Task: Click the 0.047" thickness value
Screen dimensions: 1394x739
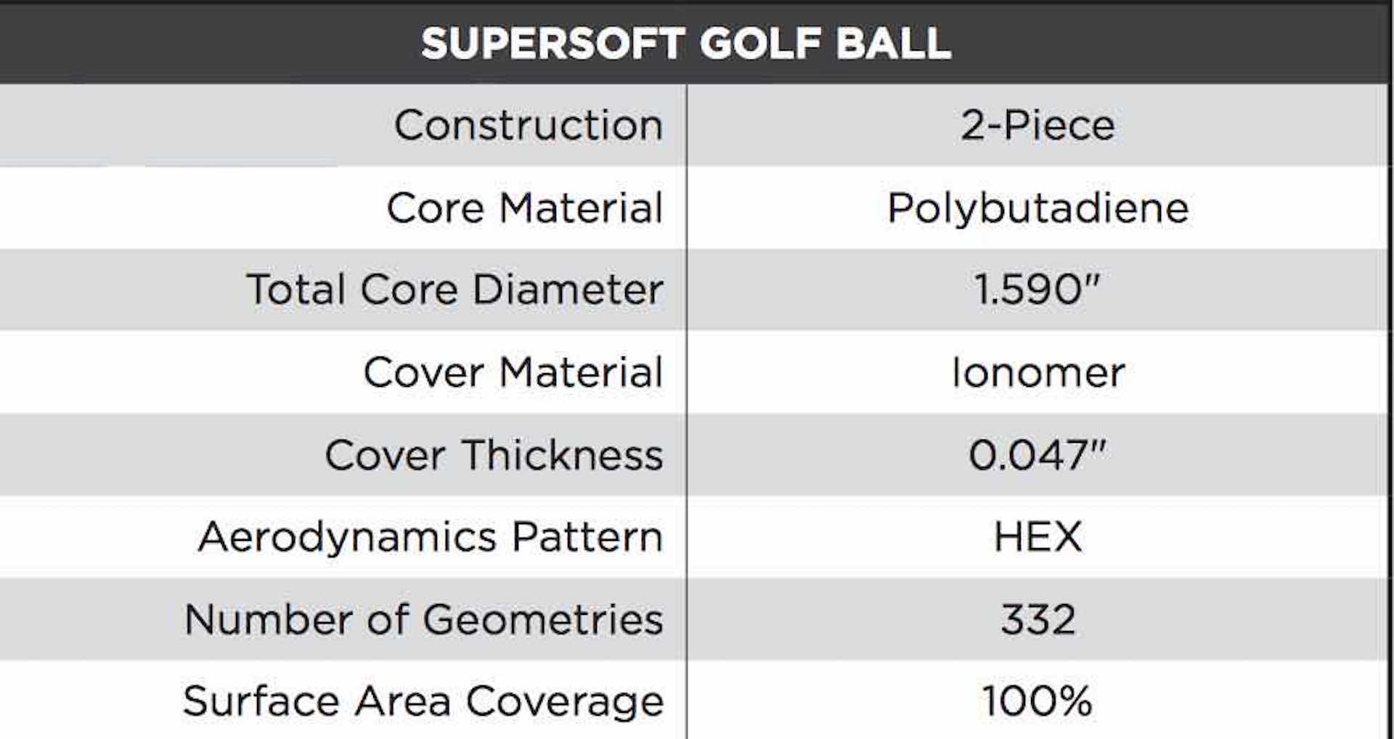Action: (x=1038, y=455)
